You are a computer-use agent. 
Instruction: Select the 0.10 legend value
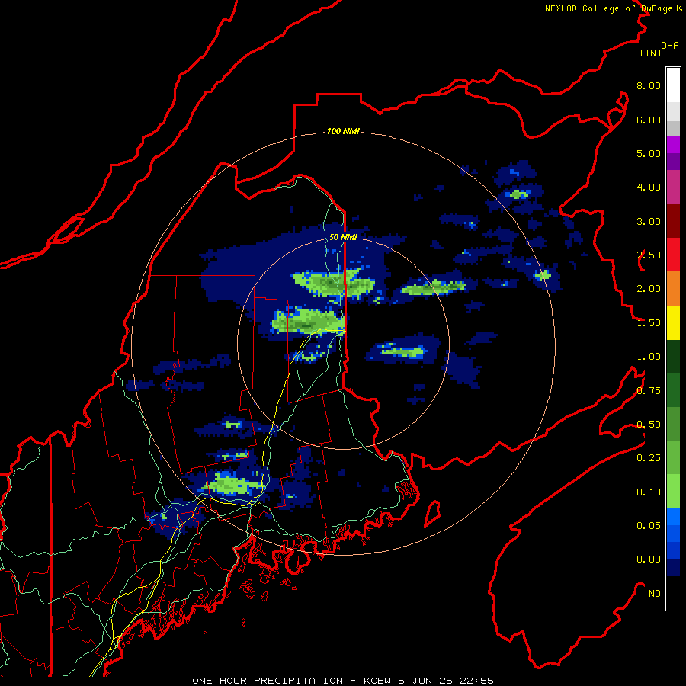click(649, 492)
